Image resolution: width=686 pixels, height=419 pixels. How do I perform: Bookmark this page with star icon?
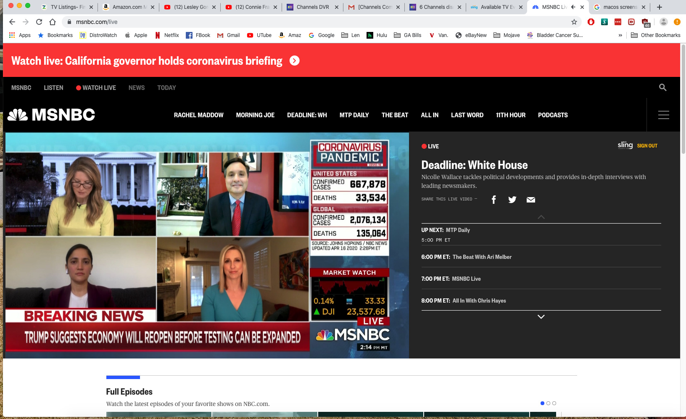574,22
